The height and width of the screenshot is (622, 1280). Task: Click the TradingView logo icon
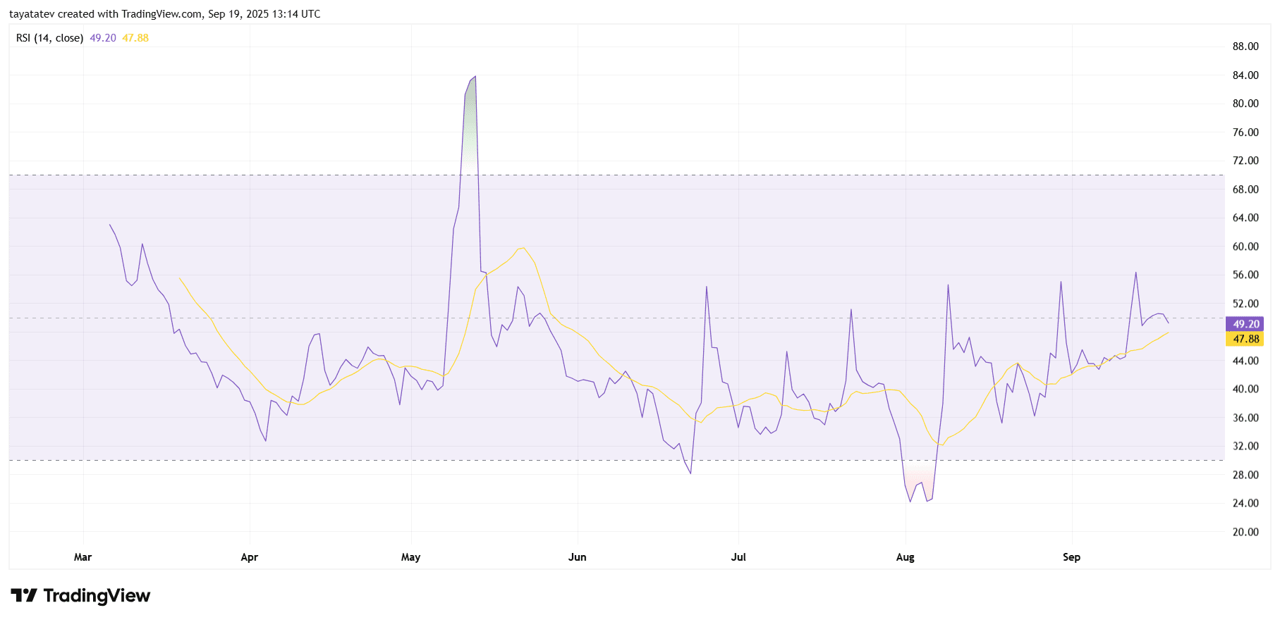pos(24,596)
